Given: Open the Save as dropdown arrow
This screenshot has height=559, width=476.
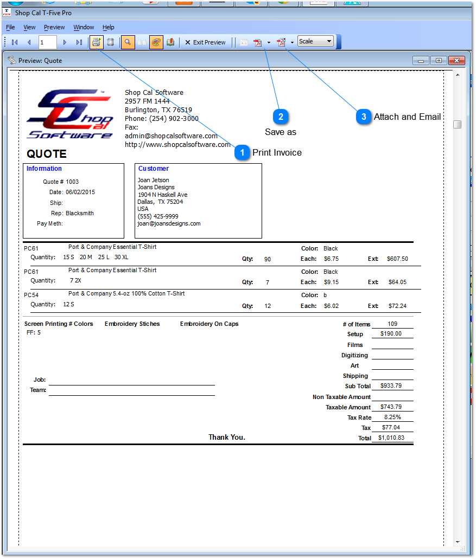Looking at the screenshot, I should [x=269, y=42].
